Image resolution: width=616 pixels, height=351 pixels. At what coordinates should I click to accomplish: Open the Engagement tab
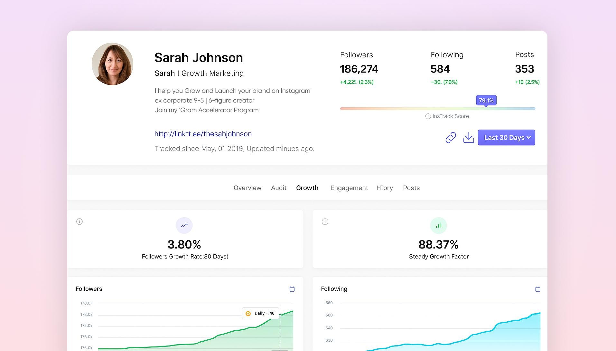point(349,188)
